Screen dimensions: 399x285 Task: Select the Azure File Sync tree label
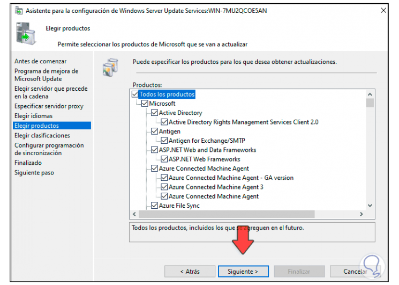tap(179, 206)
